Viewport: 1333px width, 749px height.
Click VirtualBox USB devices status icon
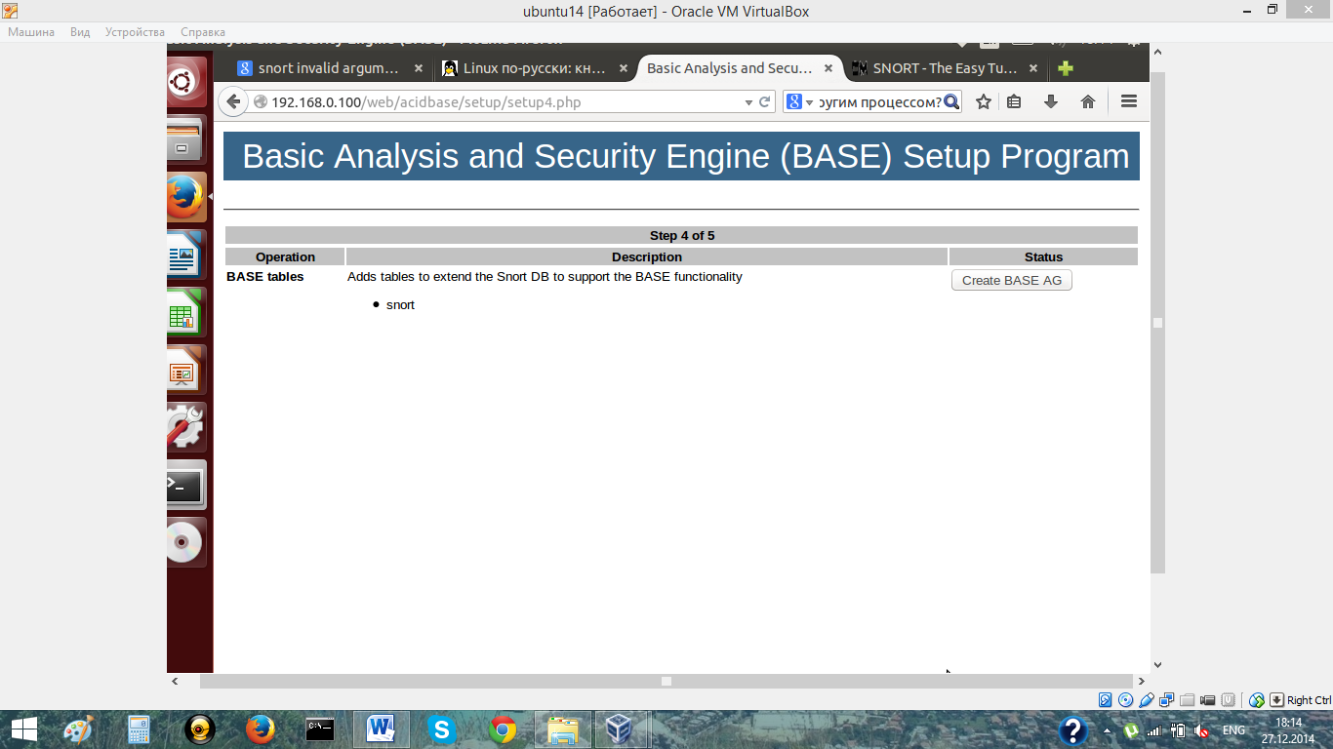point(1147,700)
